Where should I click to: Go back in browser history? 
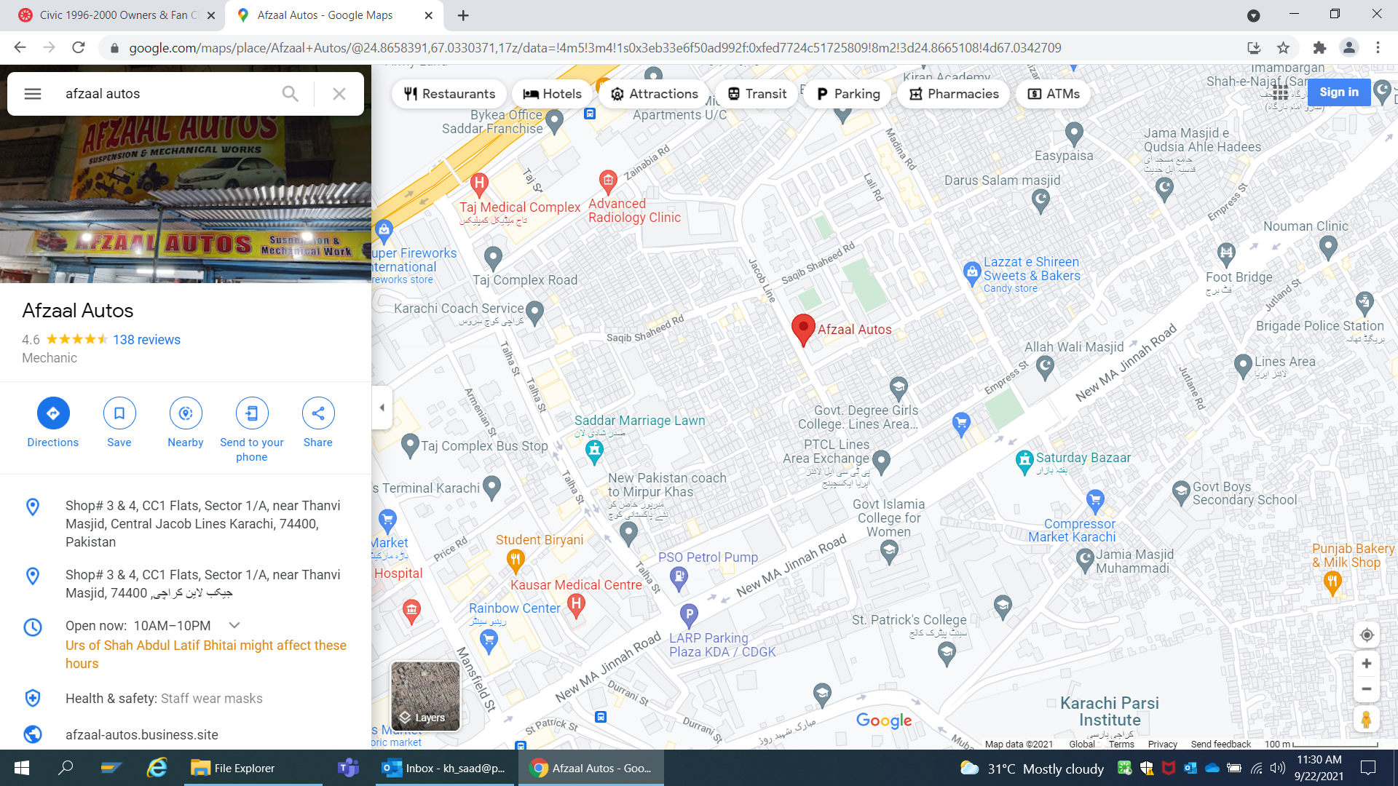coord(20,47)
